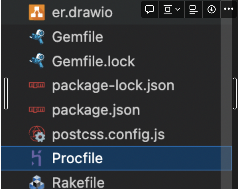This screenshot has width=238, height=189.
Task: Click the Gemfile.lock bundler icon
Action: [x=37, y=61]
